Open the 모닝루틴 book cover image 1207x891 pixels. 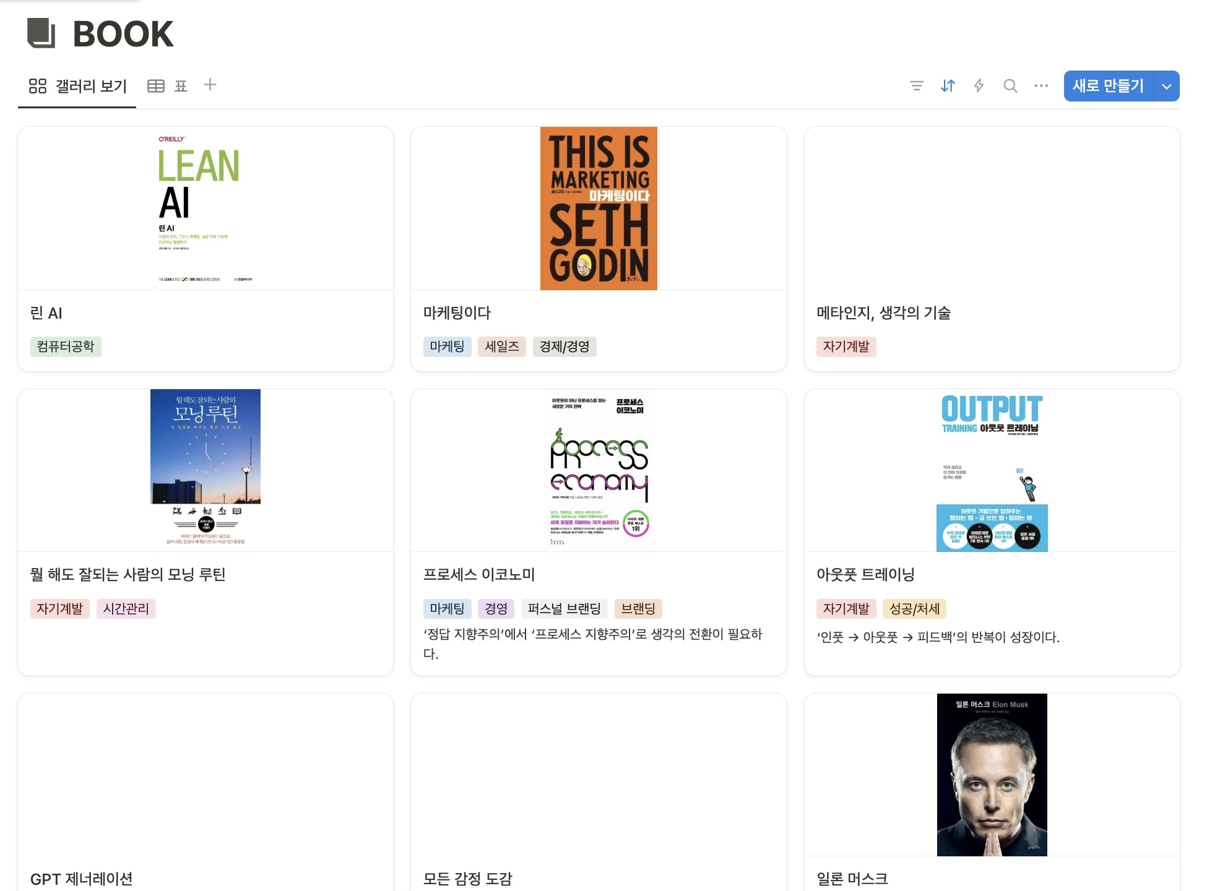pos(205,470)
